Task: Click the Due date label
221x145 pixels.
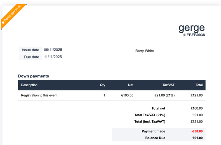Action: pos(32,57)
